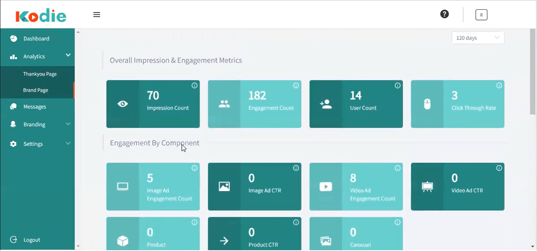Open the 120 days period dropdown
Image resolution: width=537 pixels, height=251 pixels.
(478, 38)
